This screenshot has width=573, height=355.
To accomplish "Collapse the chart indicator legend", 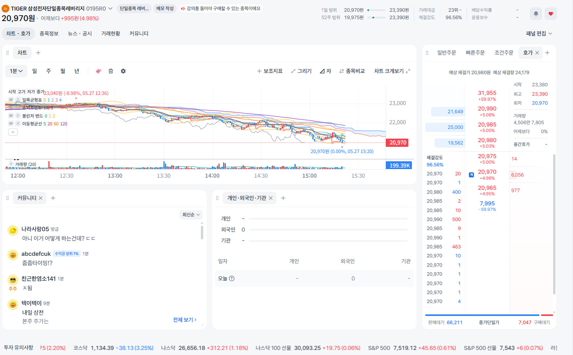I will [13, 132].
